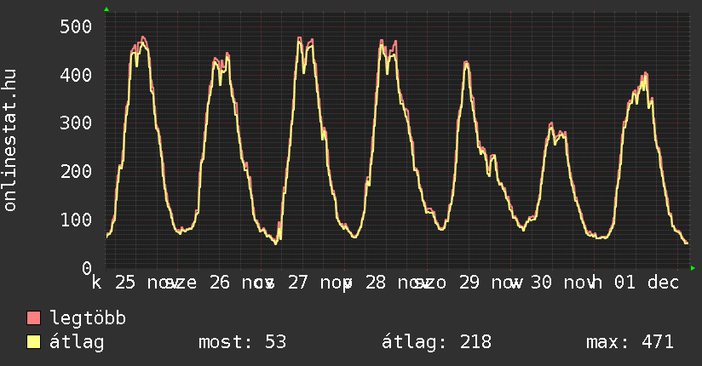Screen dimensions: 702x366
Task: Select the '25 nov' date label
Action: [x=145, y=283]
